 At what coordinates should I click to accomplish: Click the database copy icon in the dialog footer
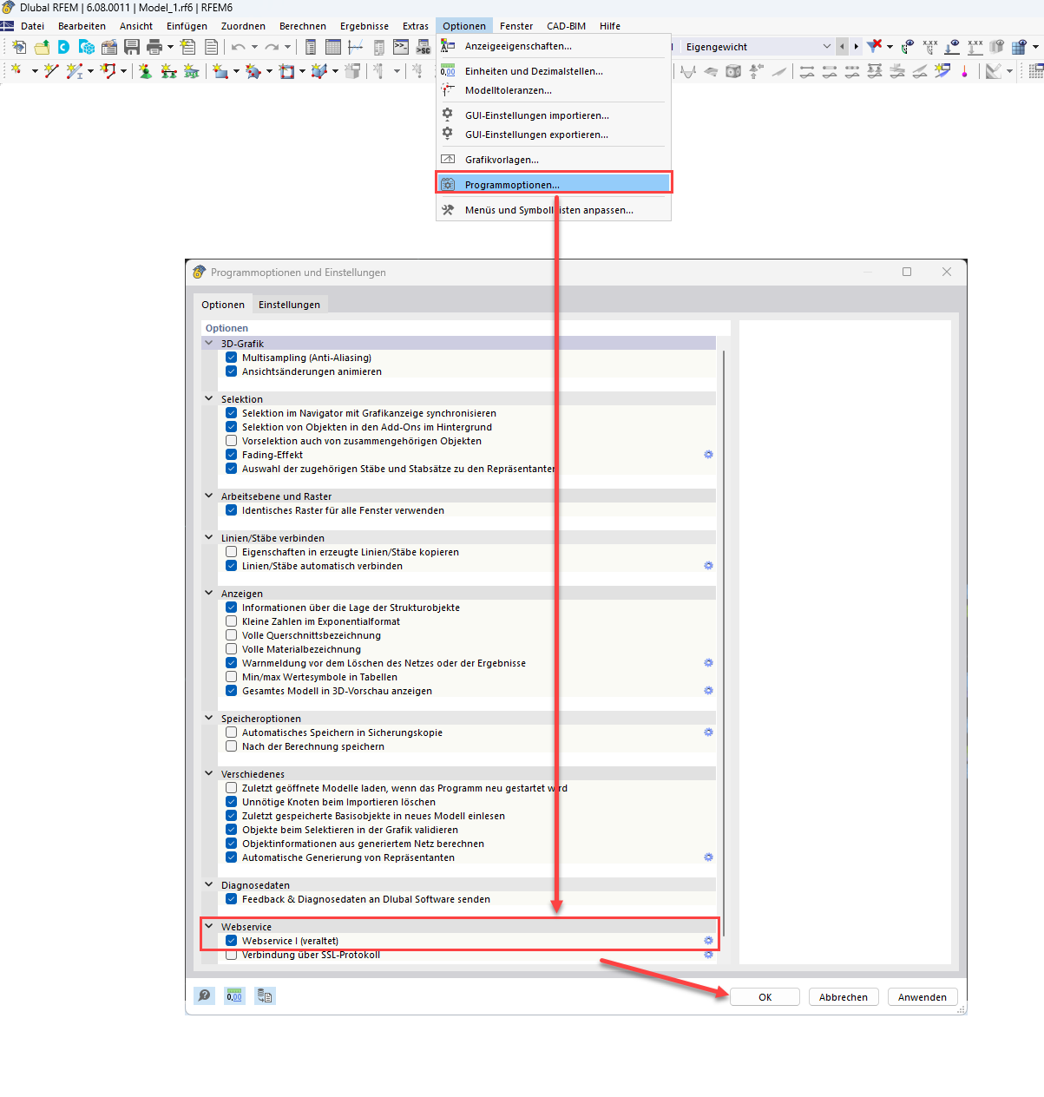(x=266, y=996)
